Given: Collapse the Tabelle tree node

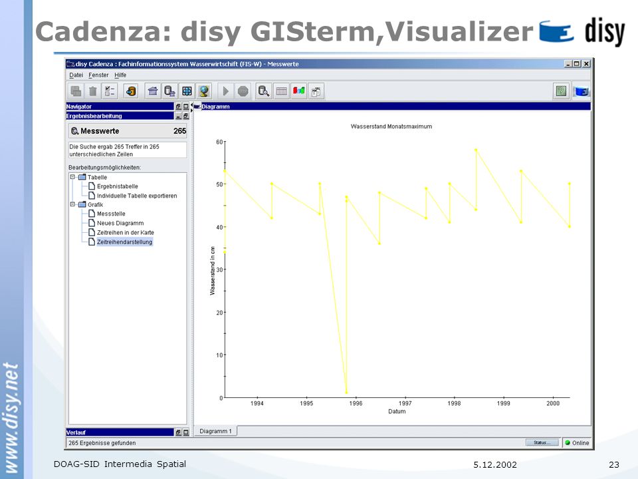Looking at the screenshot, I should 72,177.
